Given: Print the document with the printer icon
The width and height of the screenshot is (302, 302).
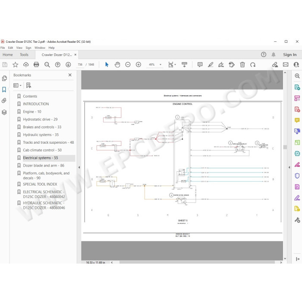Looking at the screenshot, I should (x=36, y=65).
